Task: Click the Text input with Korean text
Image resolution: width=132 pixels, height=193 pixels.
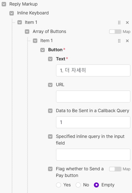Action: (x=93, y=70)
